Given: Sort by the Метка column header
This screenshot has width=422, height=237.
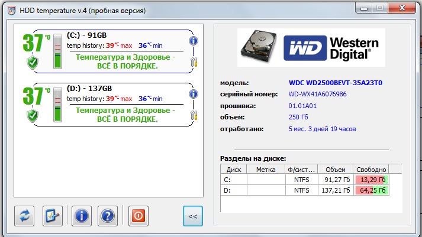Looking at the screenshot, I should (x=266, y=170).
